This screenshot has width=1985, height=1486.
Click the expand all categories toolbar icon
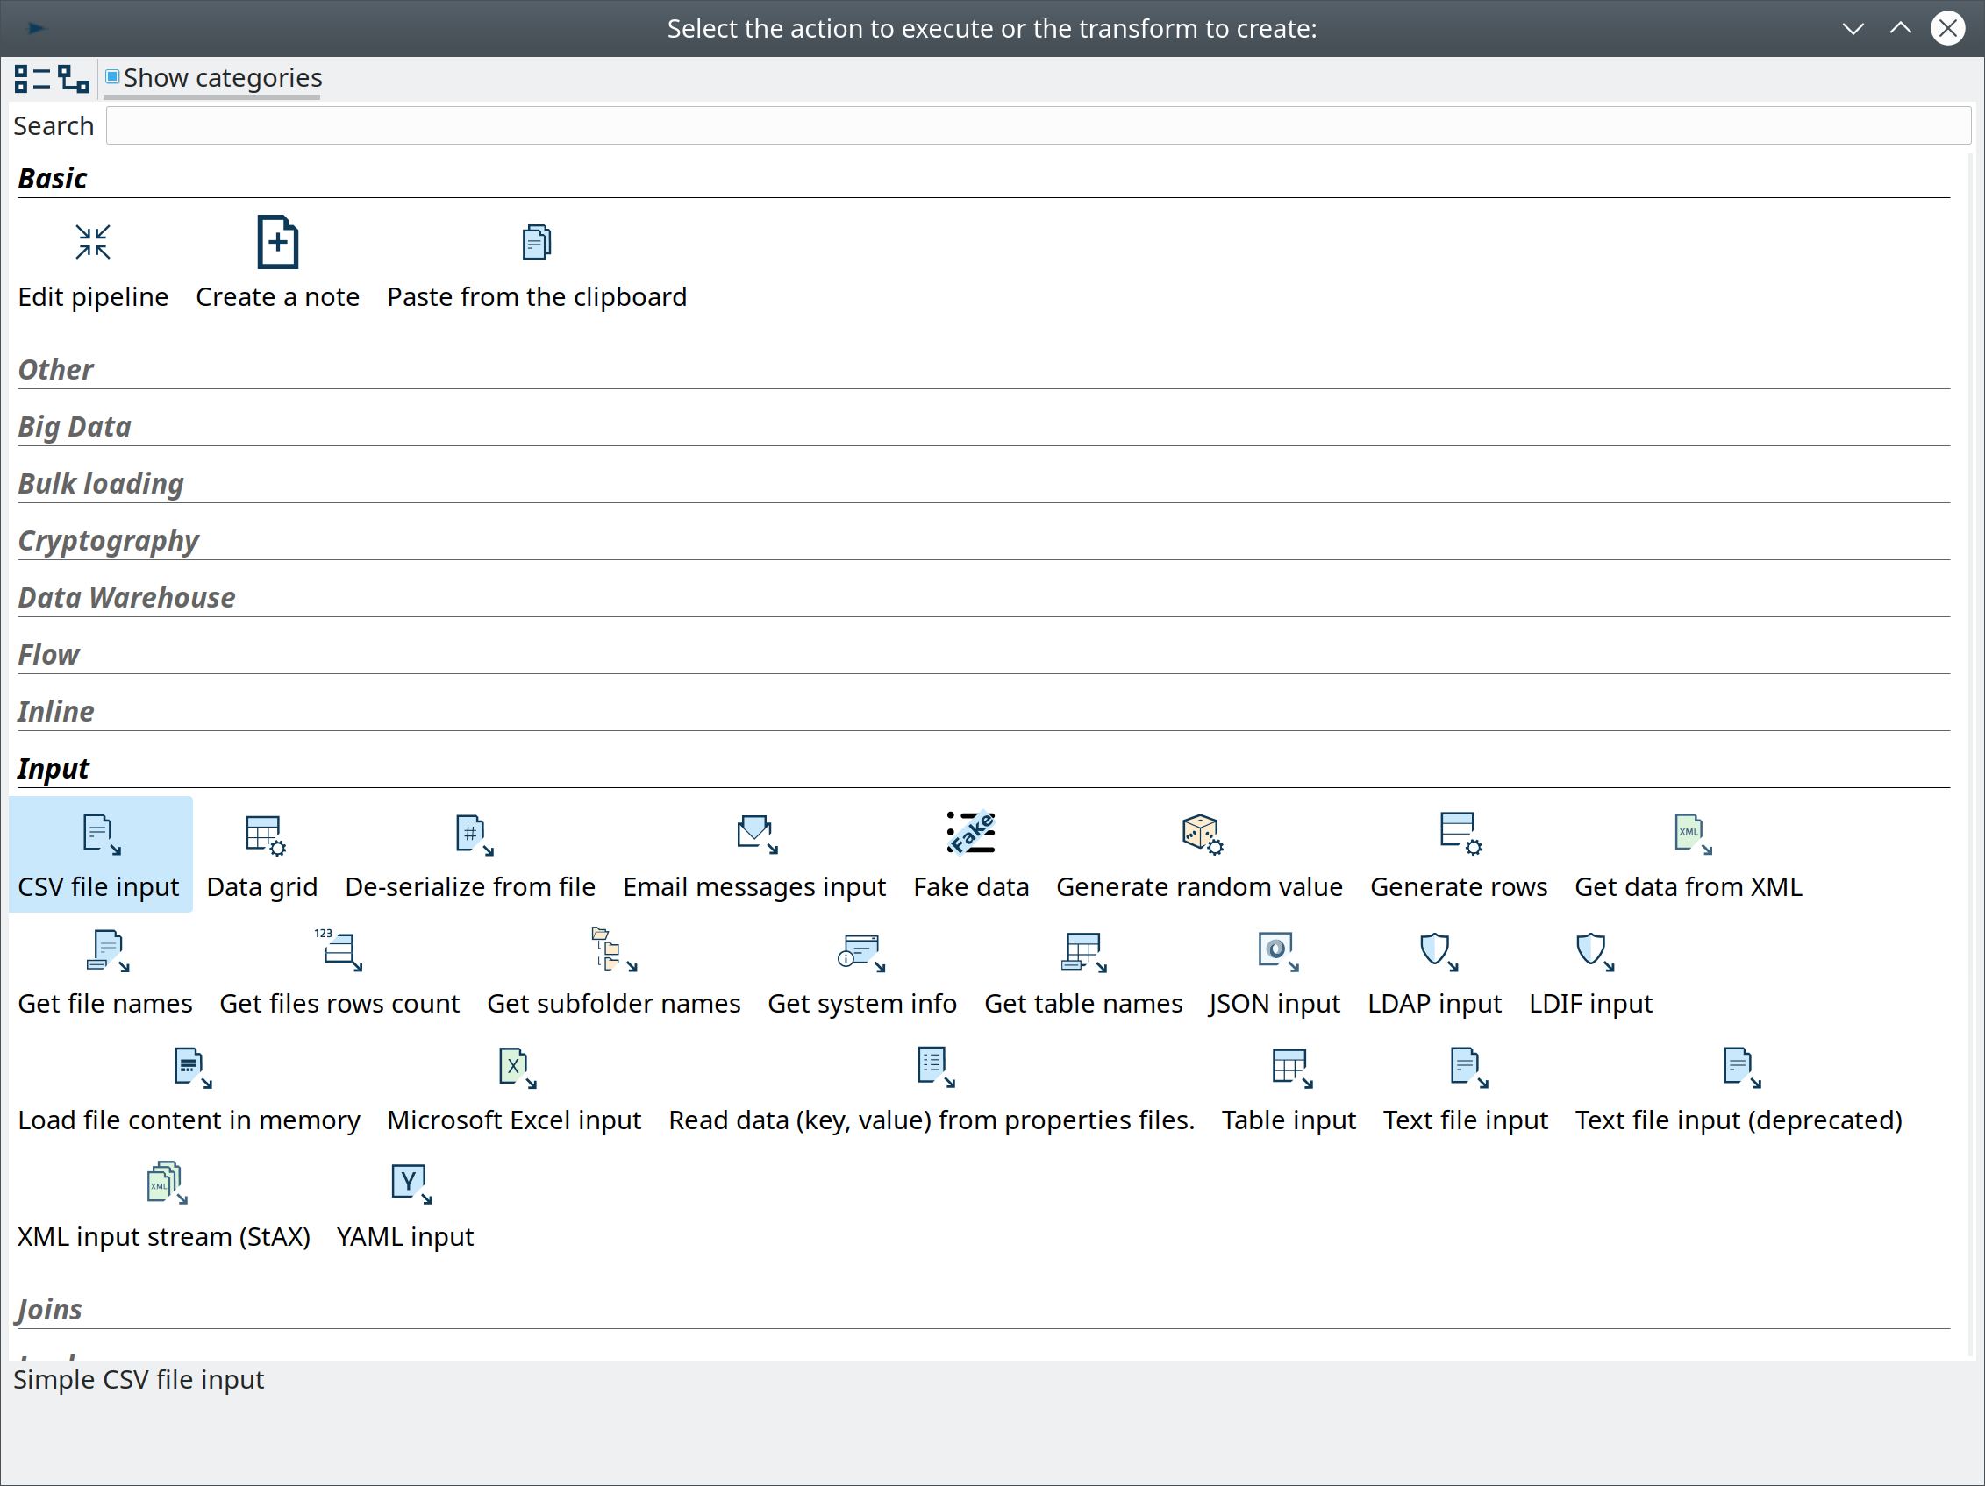point(74,79)
